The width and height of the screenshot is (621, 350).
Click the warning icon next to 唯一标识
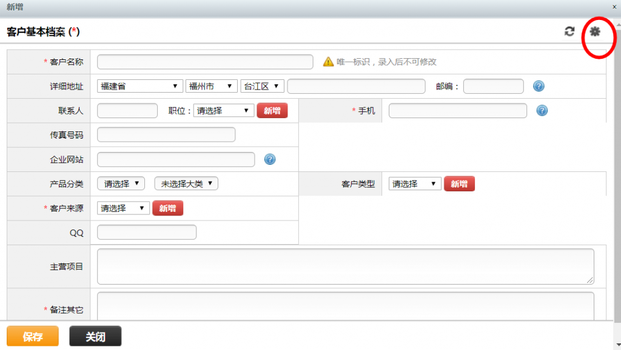pyautogui.click(x=328, y=62)
